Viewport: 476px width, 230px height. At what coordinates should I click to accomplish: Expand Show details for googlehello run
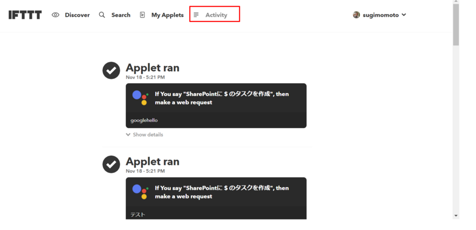tap(145, 134)
